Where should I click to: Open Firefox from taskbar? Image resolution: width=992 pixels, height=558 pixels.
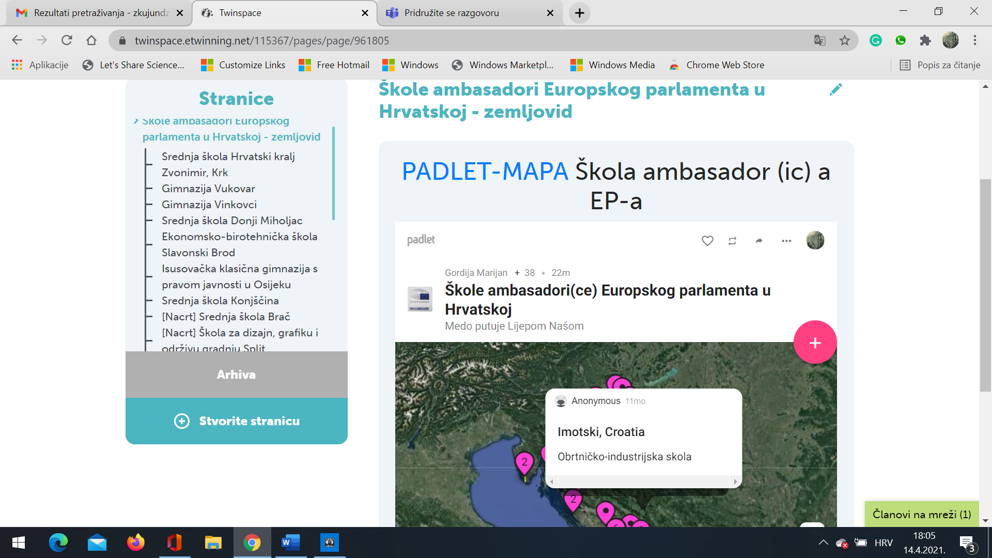tap(135, 542)
